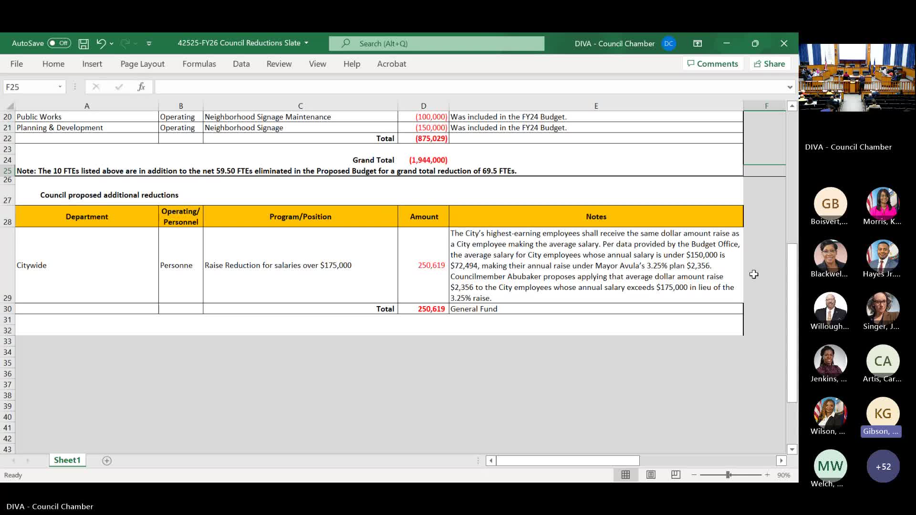Select row 29 header
This screenshot has height=515, width=916.
[8, 265]
